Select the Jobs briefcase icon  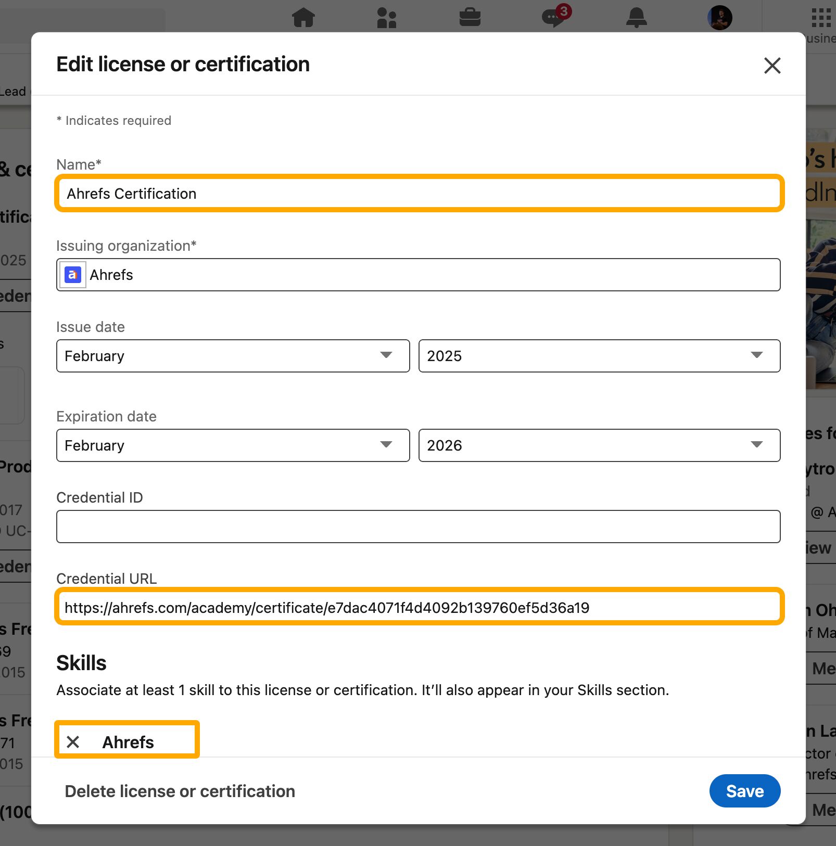tap(470, 17)
